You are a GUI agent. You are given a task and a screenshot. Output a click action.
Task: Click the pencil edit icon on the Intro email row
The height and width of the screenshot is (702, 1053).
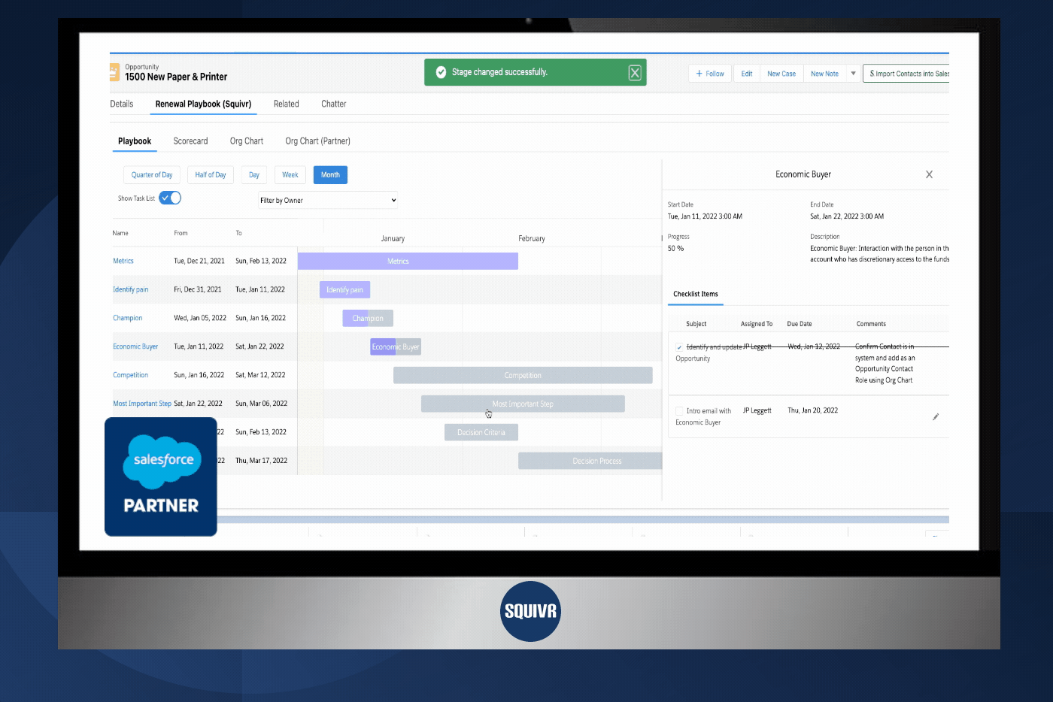[x=936, y=416]
